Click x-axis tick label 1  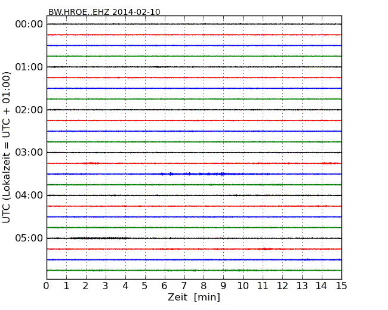66,286
